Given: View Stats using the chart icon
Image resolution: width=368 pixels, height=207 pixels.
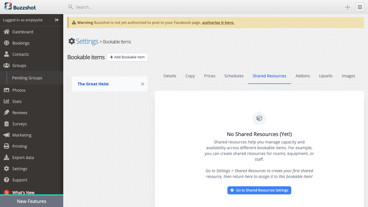Looking at the screenshot, I should coord(6,101).
